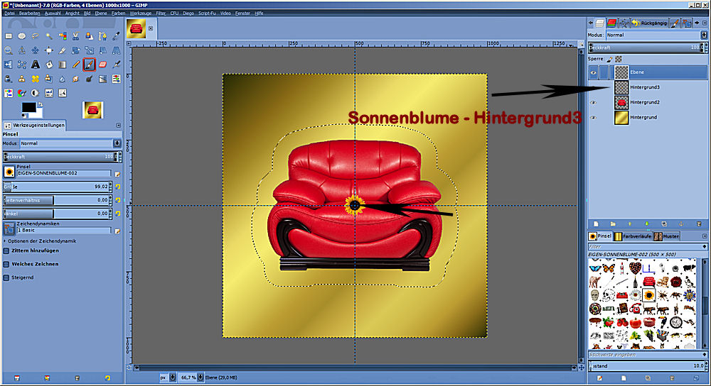Open the layer Modus dropdown
The width and height of the screenshot is (711, 386).
tap(656, 35)
